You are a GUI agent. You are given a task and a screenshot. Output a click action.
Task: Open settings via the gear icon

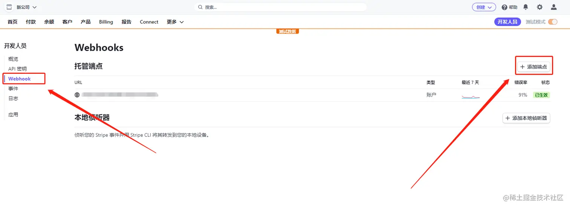click(x=540, y=7)
